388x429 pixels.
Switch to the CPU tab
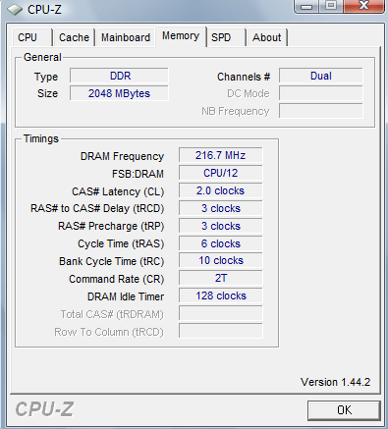coord(31,37)
